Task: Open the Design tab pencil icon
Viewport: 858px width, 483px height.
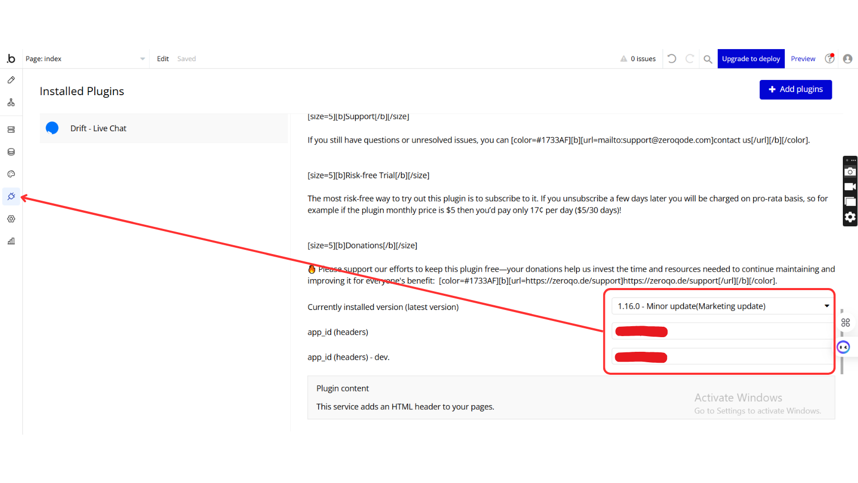Action: click(11, 80)
